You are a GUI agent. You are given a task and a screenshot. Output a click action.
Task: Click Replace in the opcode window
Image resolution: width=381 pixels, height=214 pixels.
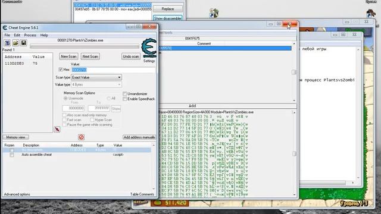click(x=168, y=9)
